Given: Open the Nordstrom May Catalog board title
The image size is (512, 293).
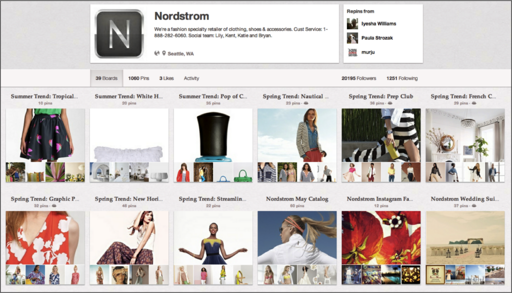Looking at the screenshot, I should [297, 199].
